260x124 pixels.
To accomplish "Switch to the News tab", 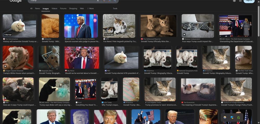I will 37,9.
